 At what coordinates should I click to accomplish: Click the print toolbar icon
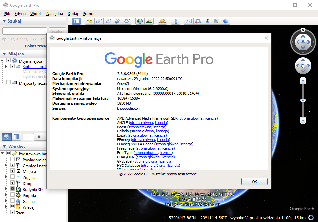pos(198,21)
